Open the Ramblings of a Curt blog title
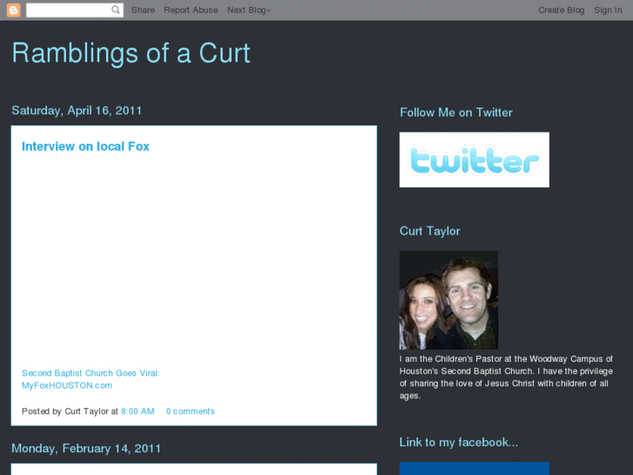 (x=131, y=53)
